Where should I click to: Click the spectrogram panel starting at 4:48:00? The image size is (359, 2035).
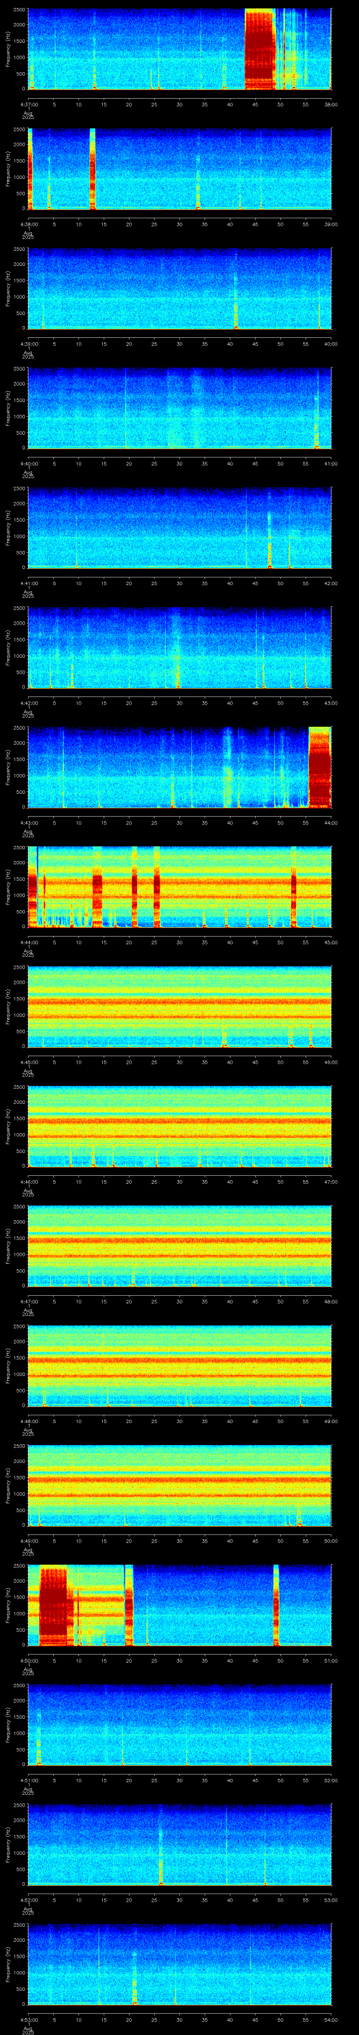[x=179, y=1365]
